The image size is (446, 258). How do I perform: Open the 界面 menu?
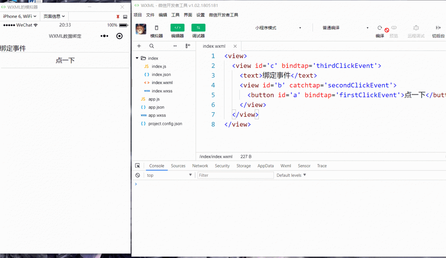tap(188, 15)
